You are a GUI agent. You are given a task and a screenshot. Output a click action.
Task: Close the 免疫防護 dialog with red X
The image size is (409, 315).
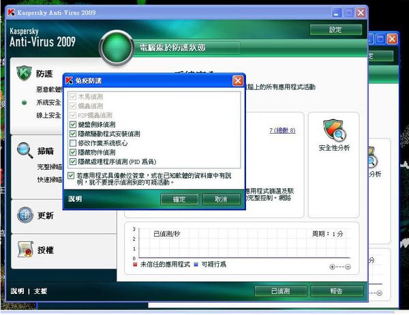tap(238, 80)
